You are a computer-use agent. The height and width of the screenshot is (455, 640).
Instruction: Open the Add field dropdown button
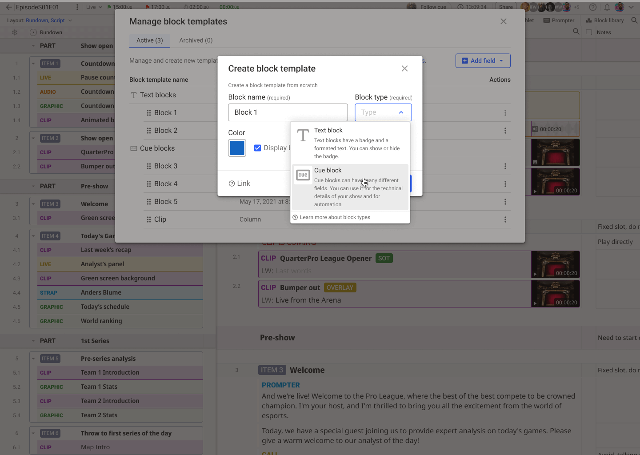(483, 61)
